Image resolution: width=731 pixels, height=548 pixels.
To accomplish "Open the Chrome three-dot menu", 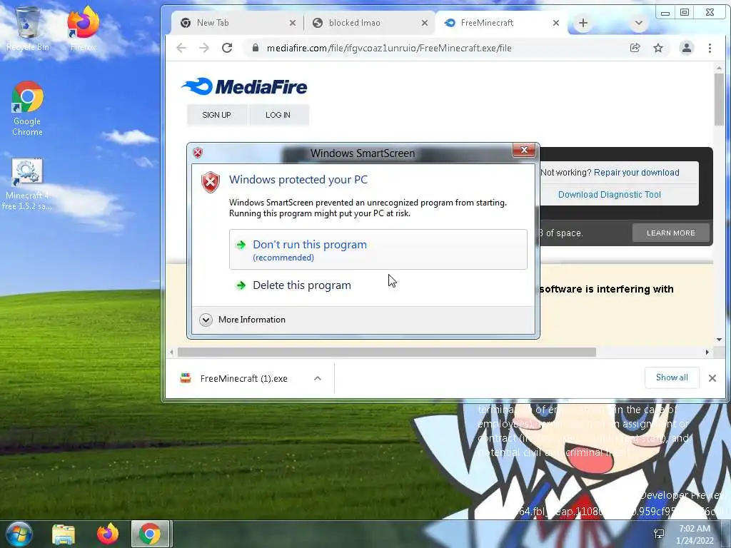I will pos(710,48).
